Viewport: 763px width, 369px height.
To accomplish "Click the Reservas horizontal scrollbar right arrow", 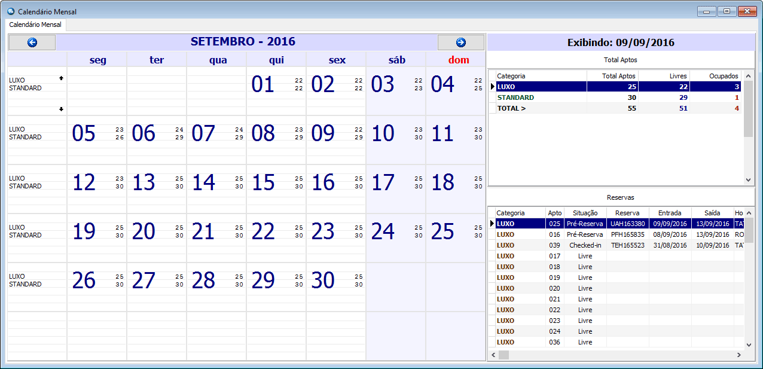I will point(739,355).
